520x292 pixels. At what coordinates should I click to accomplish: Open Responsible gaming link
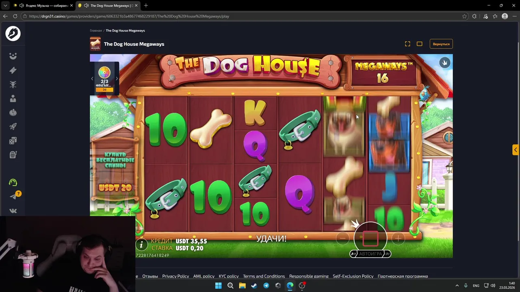(309, 276)
